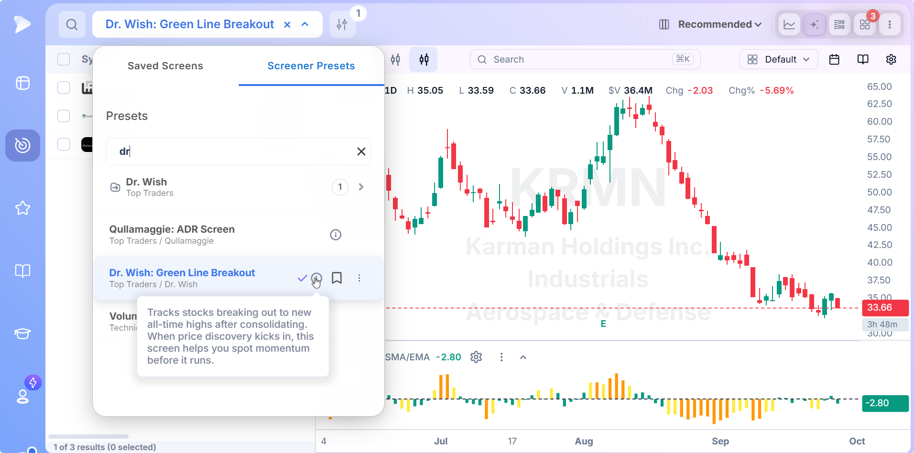Open the dashboard layout sidebar icon
This screenshot has width=914, height=453.
click(x=22, y=83)
